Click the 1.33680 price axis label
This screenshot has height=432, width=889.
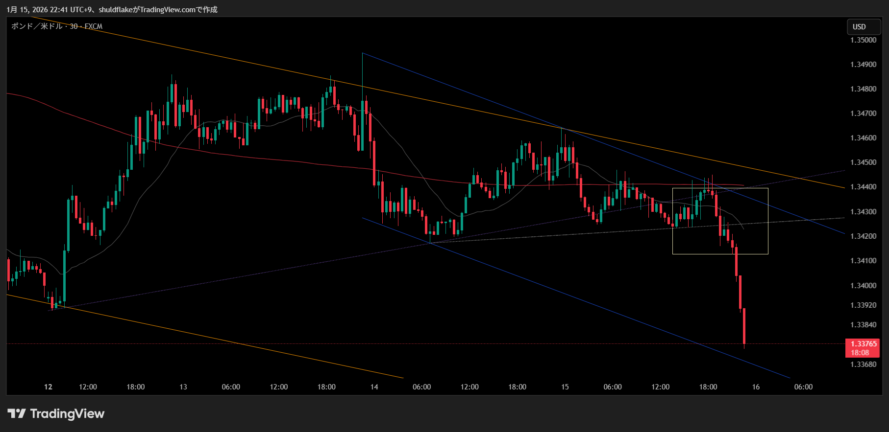863,364
